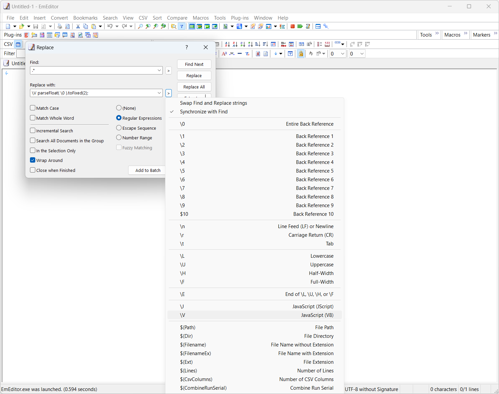499x394 pixels.
Task: Enable Close when Finished checkbox
Action: point(33,170)
